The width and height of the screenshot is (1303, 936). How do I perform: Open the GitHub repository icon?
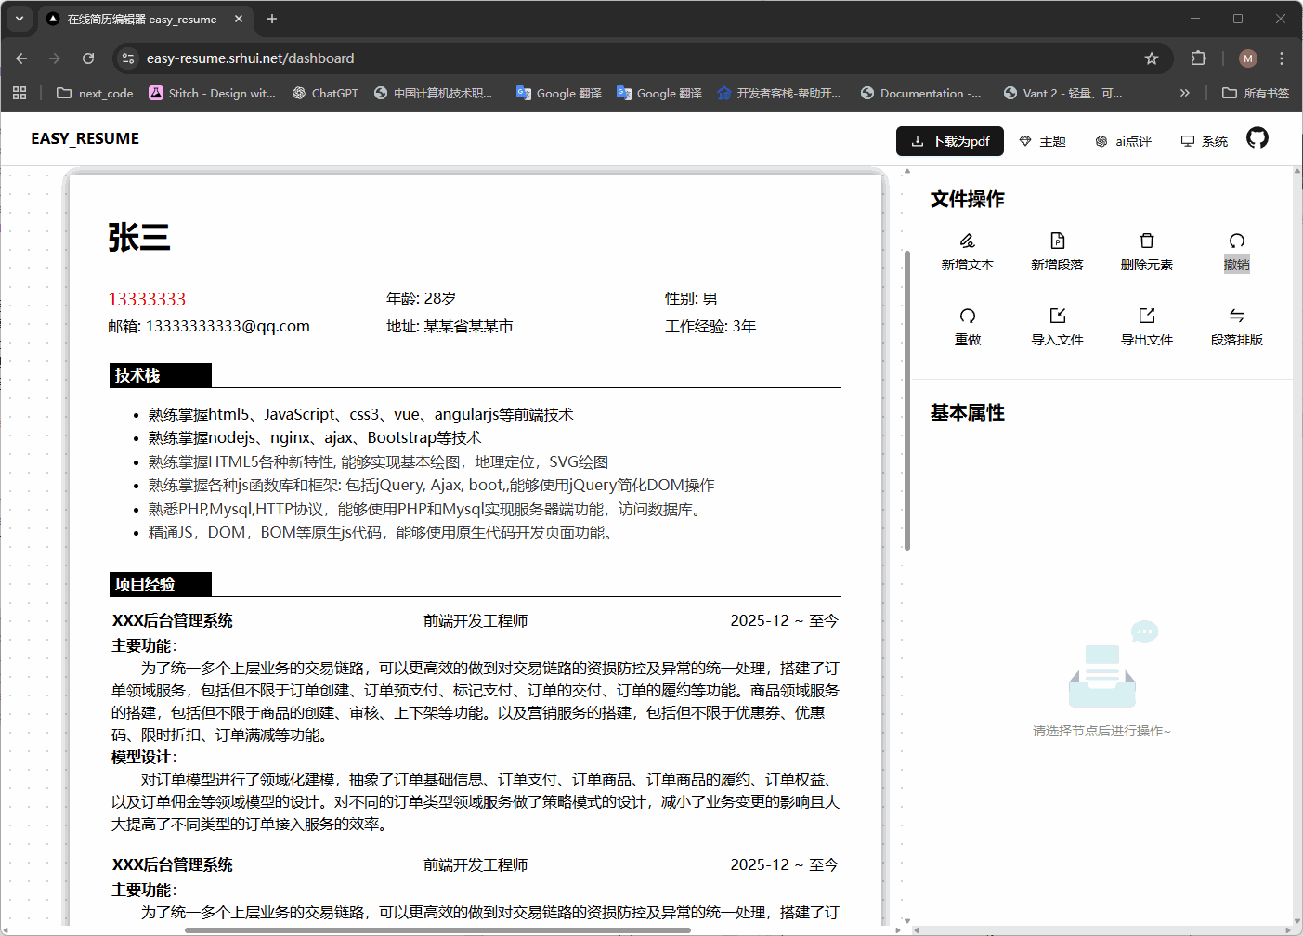coord(1257,138)
